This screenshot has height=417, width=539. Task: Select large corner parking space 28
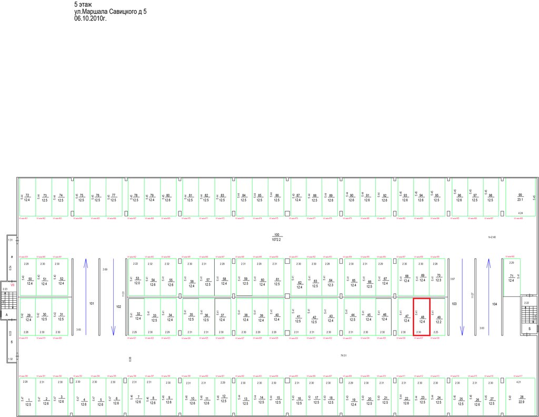point(521,396)
